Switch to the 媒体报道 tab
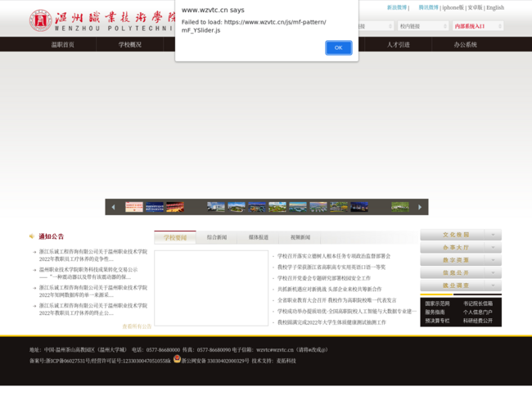The width and height of the screenshot is (532, 409). click(259, 237)
